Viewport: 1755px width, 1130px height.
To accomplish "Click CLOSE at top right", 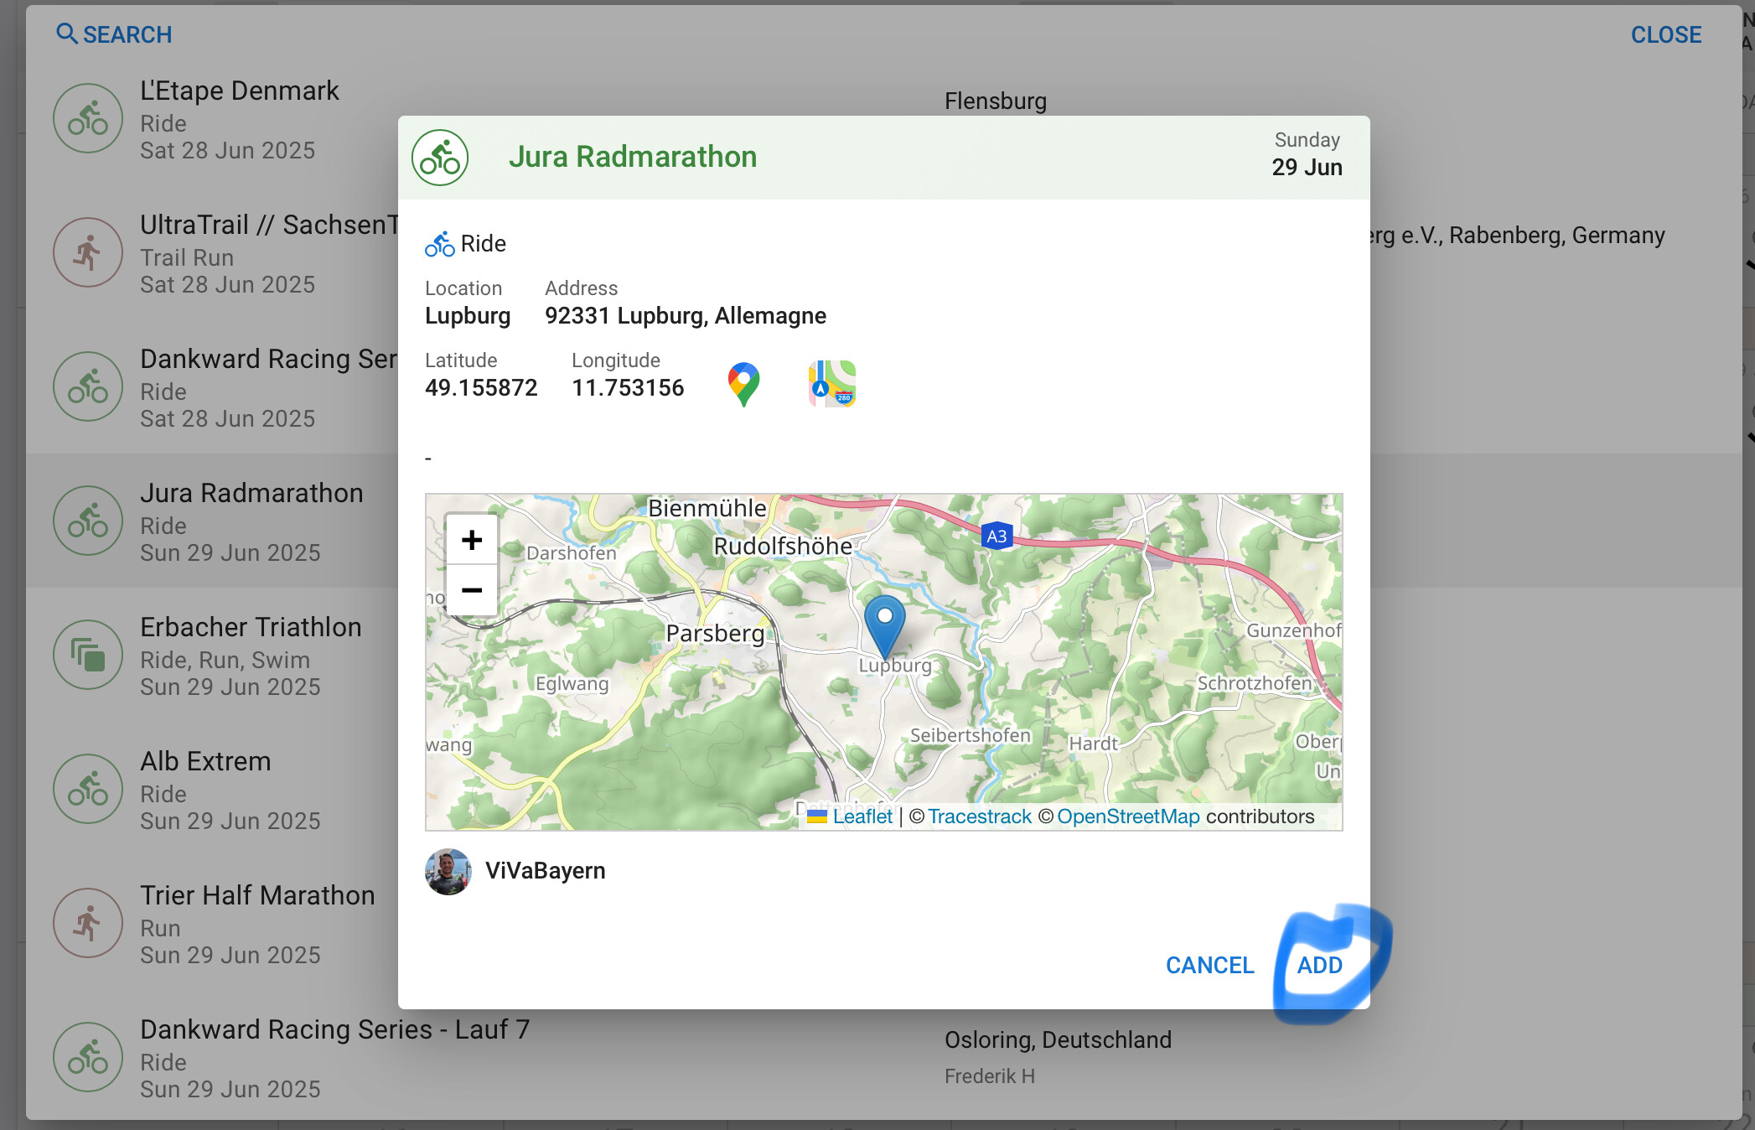I will pos(1665,34).
